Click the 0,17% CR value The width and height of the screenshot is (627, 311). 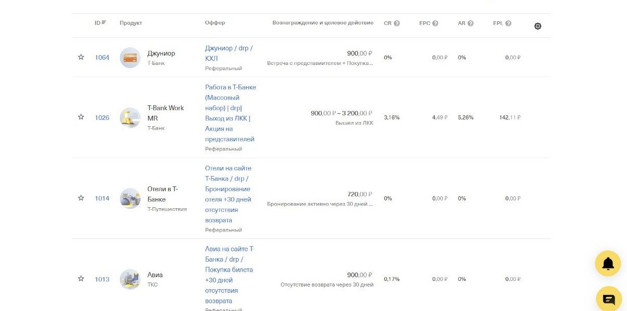[x=392, y=279]
